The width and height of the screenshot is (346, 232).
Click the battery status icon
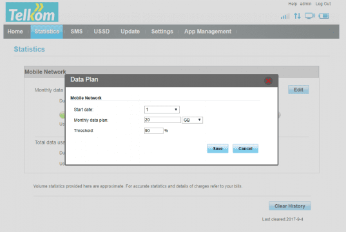click(323, 16)
